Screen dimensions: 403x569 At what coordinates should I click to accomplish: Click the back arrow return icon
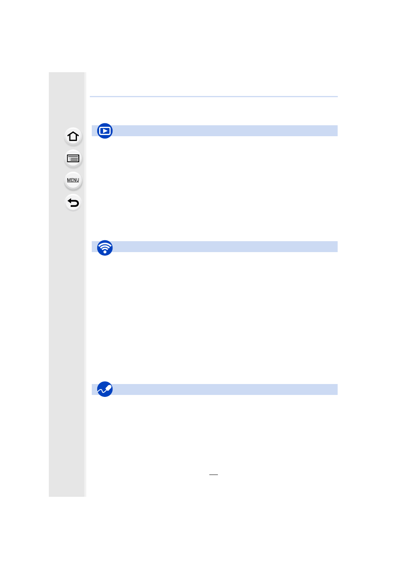[73, 203]
